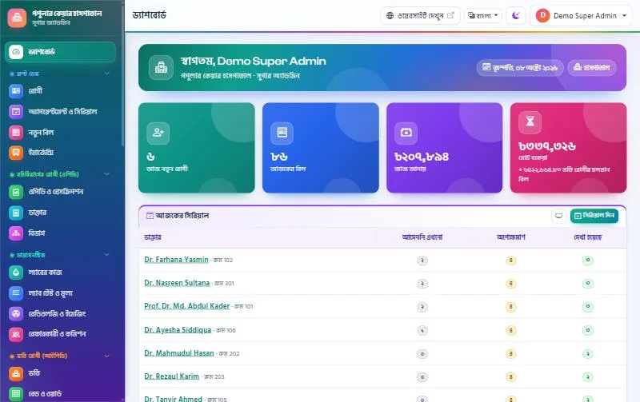Image resolution: width=640 pixels, height=402 pixels.
Task: Click the দেখা হয়েছে column header
Action: pyautogui.click(x=588, y=237)
